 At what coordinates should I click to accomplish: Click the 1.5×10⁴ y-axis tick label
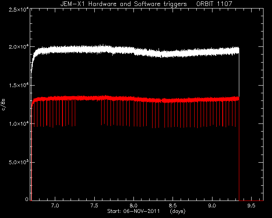pos(19,85)
